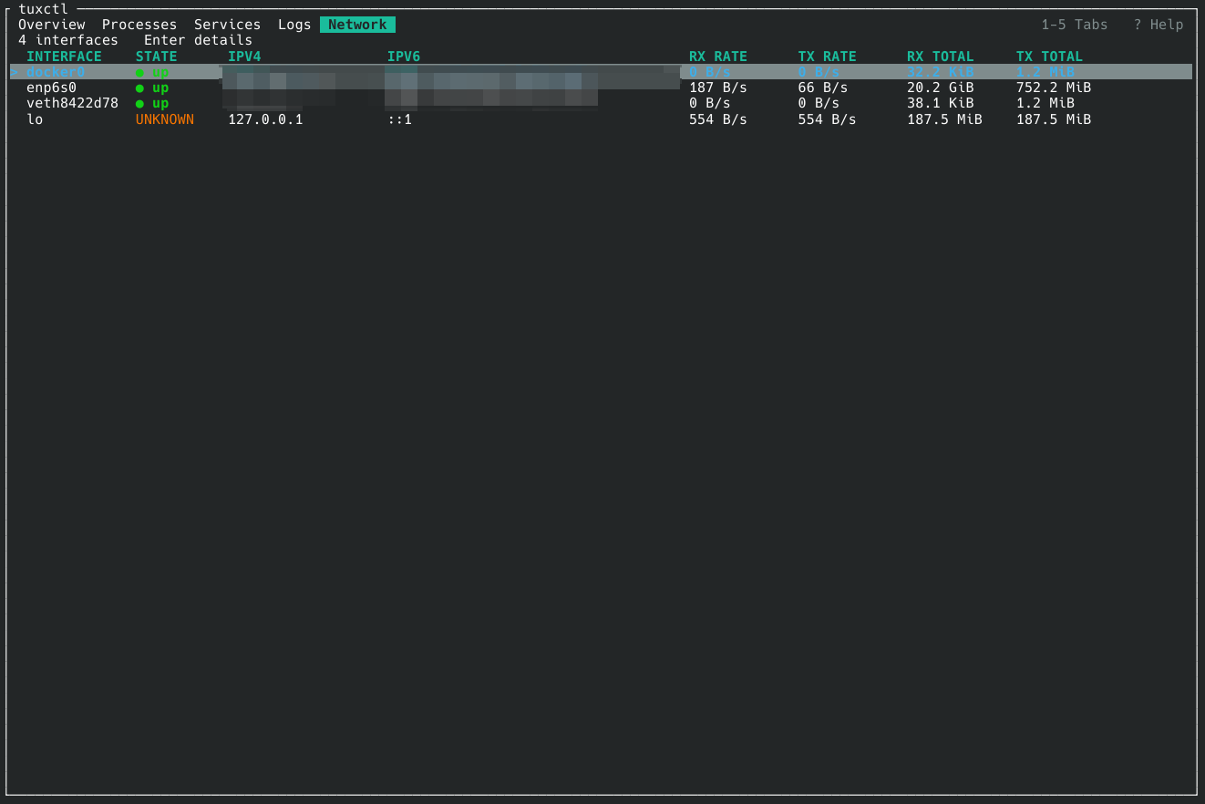This screenshot has height=804, width=1205.
Task: Click the tuxctl title text
Action: 44,9
